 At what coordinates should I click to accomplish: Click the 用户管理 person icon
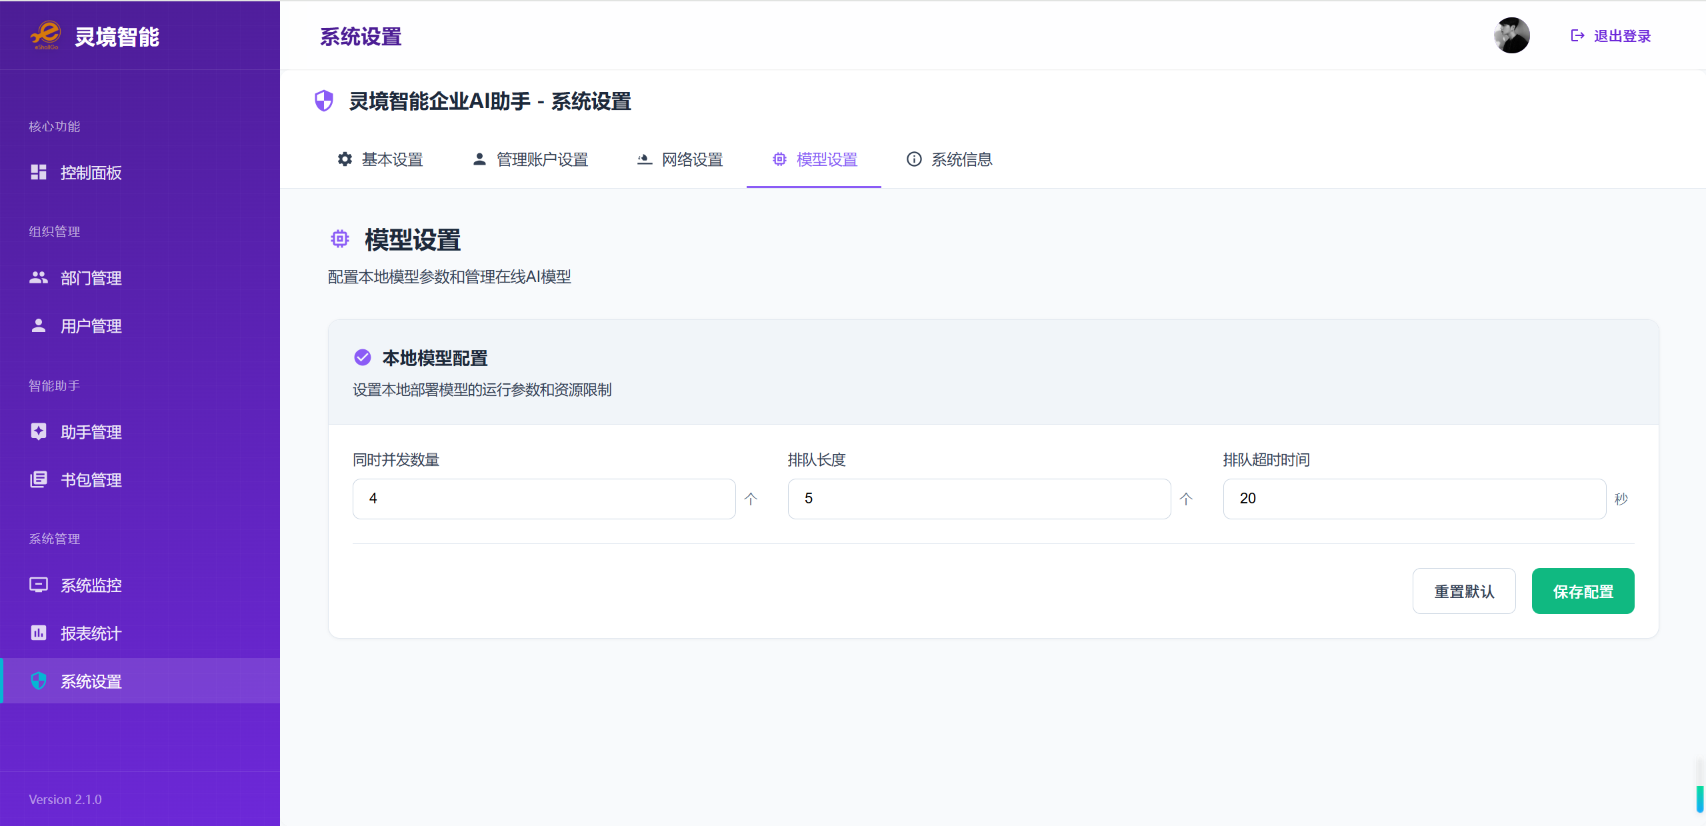[39, 326]
